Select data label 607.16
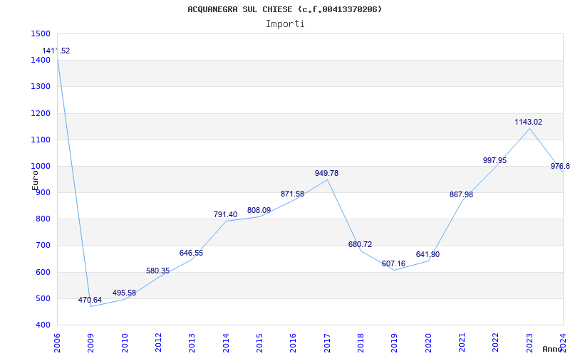 [x=394, y=263]
